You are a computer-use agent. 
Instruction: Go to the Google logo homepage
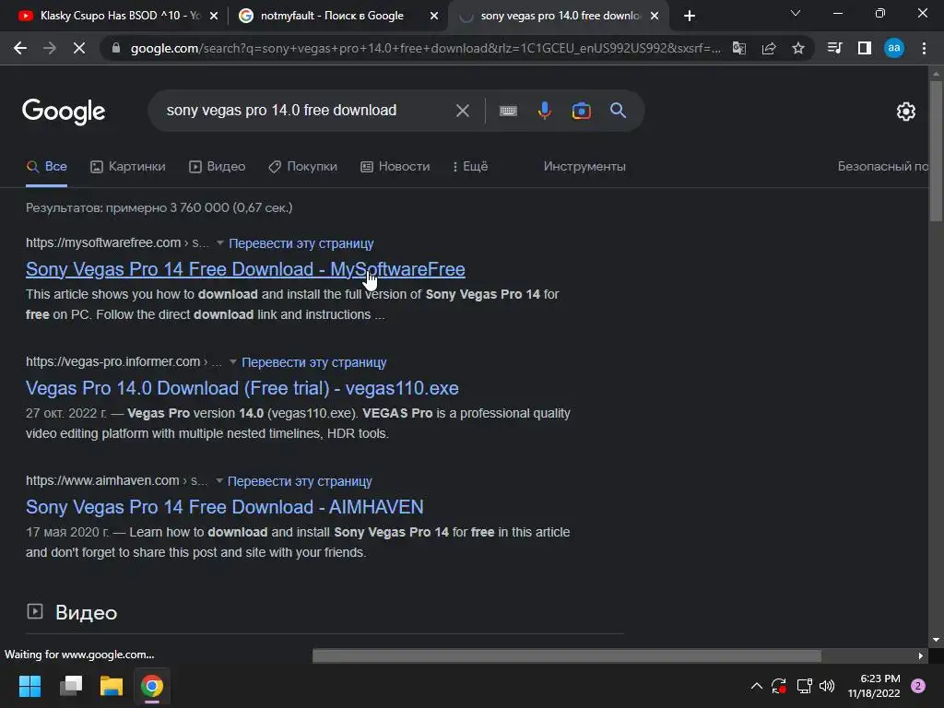pos(64,112)
